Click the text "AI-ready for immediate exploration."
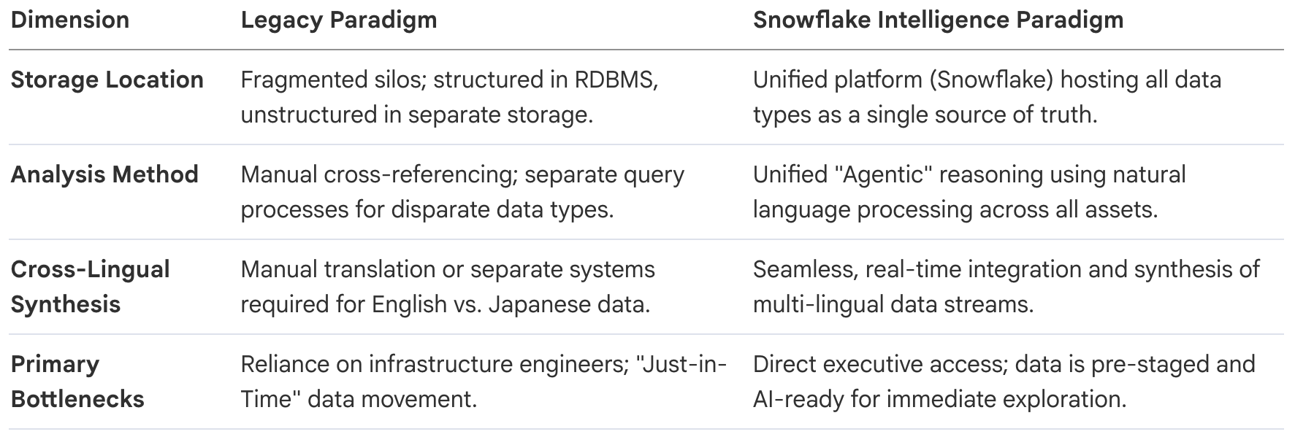 point(939,399)
